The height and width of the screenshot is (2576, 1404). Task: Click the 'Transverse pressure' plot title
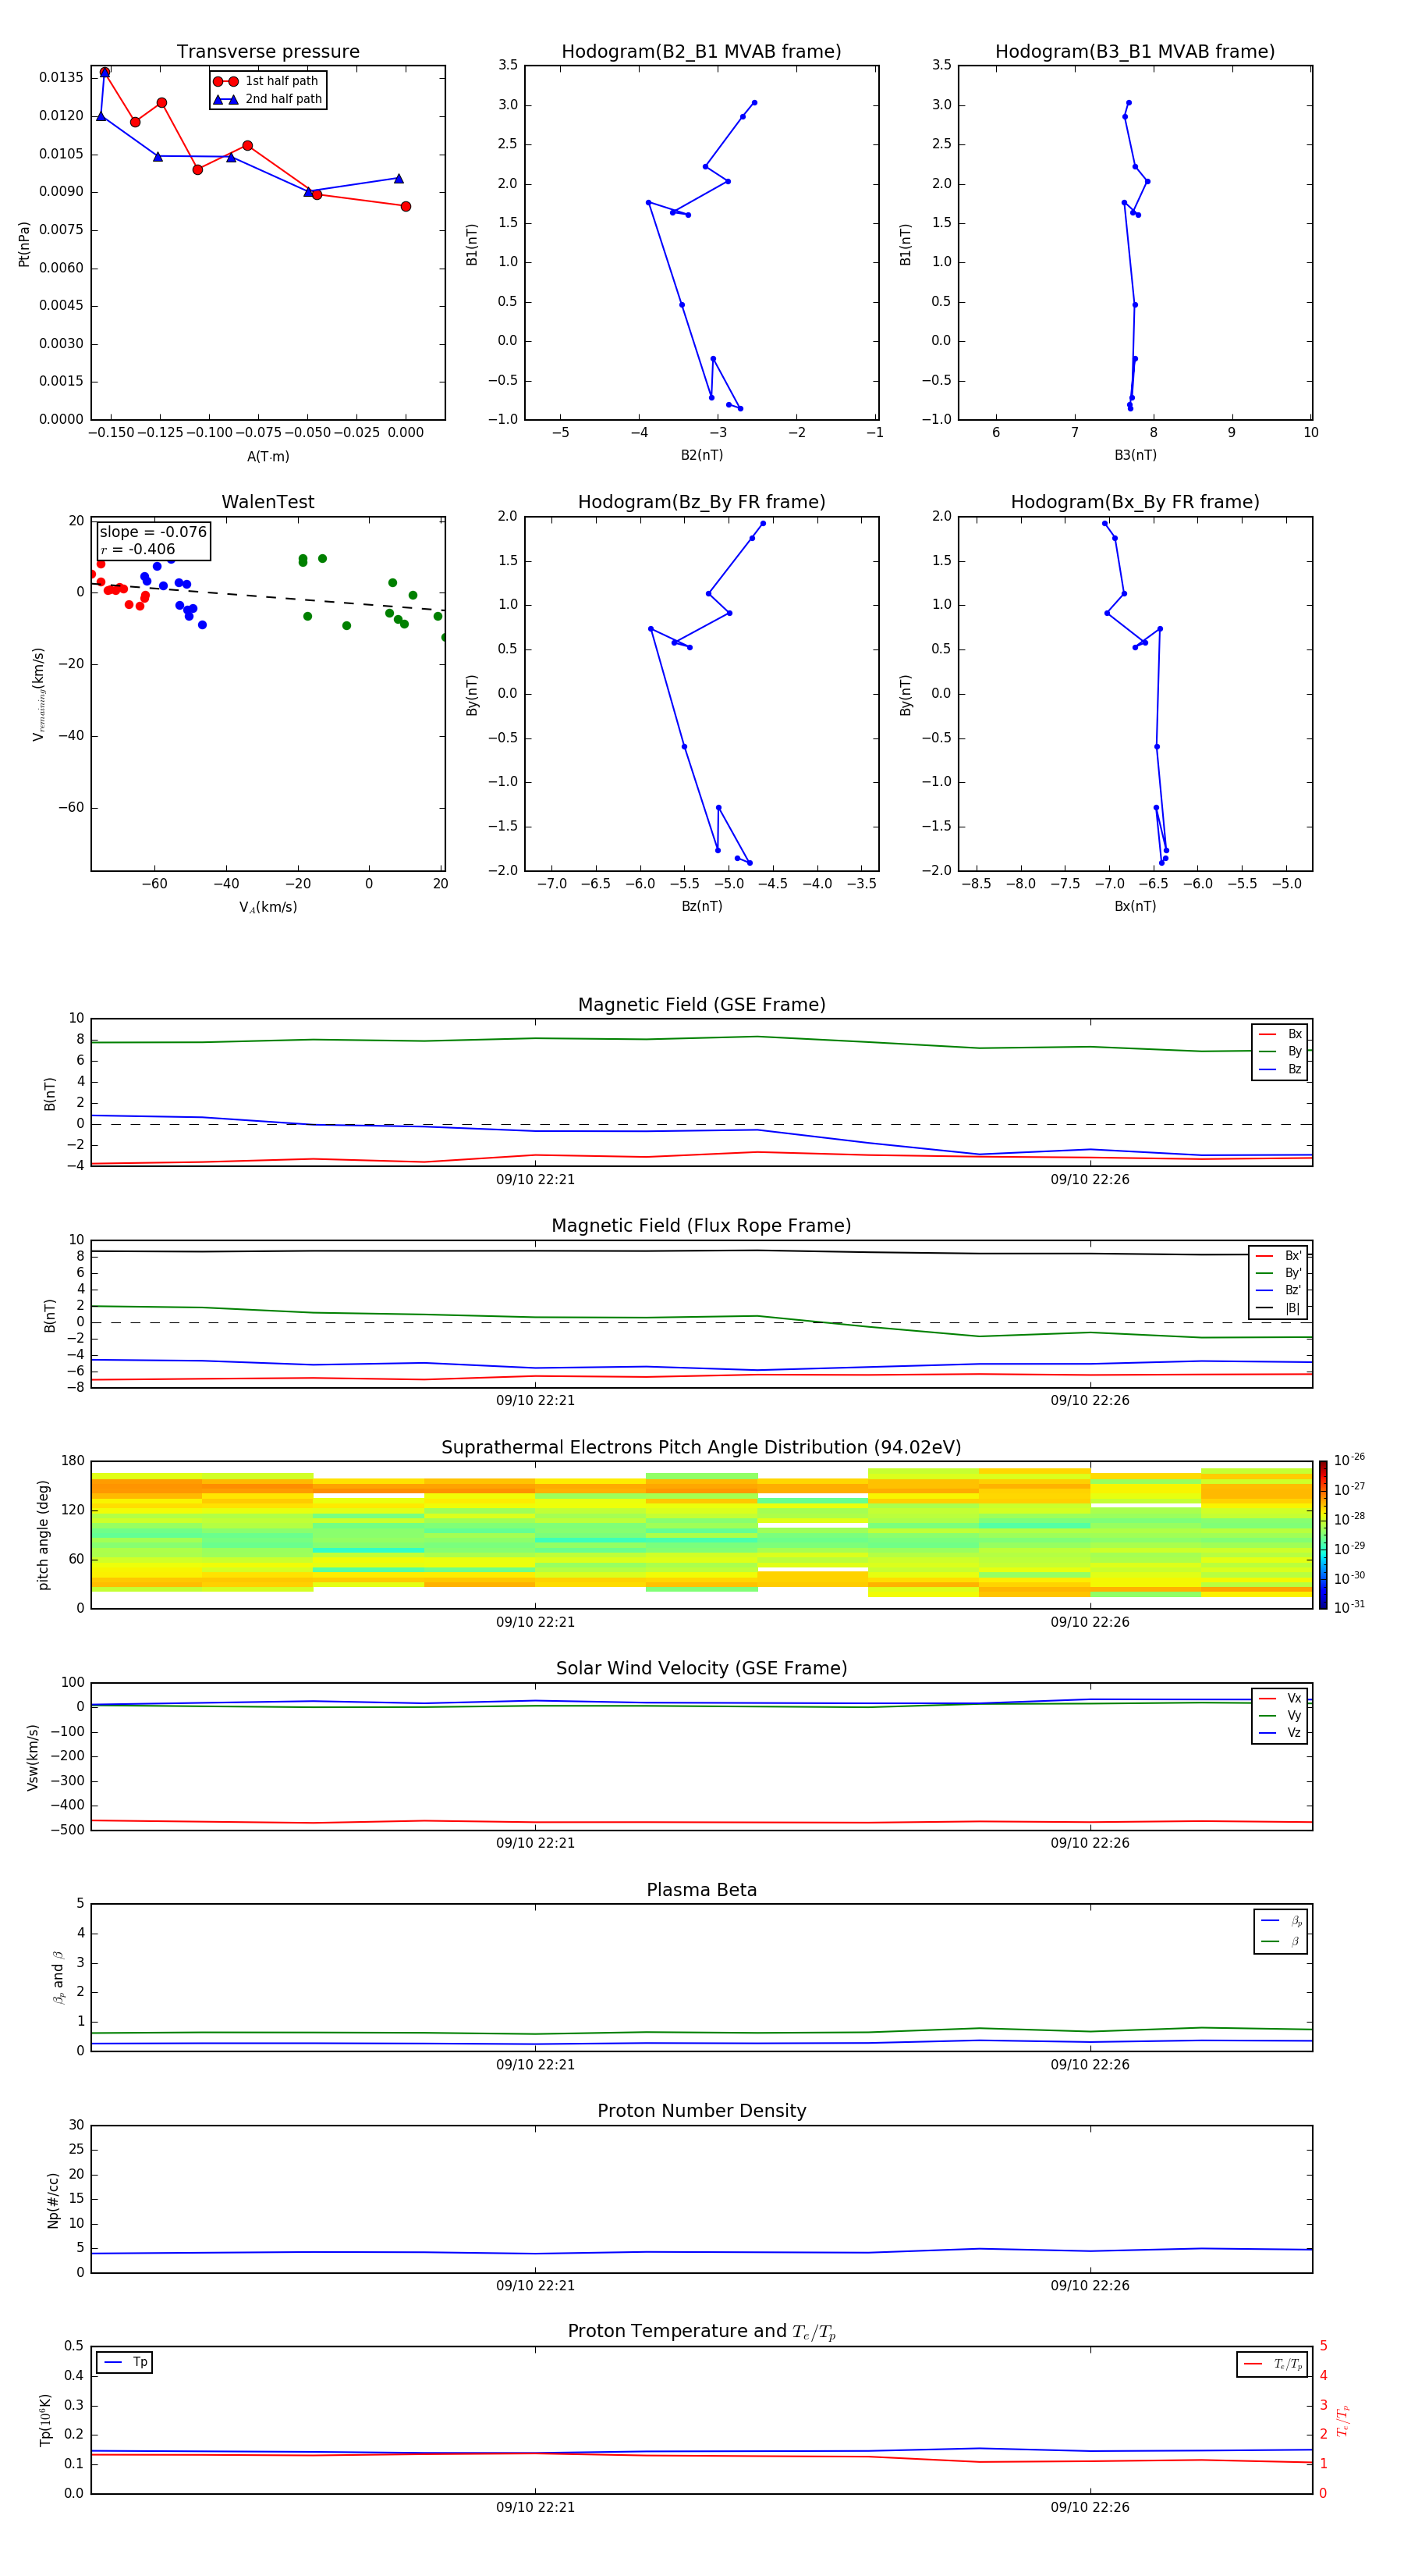coord(268,52)
